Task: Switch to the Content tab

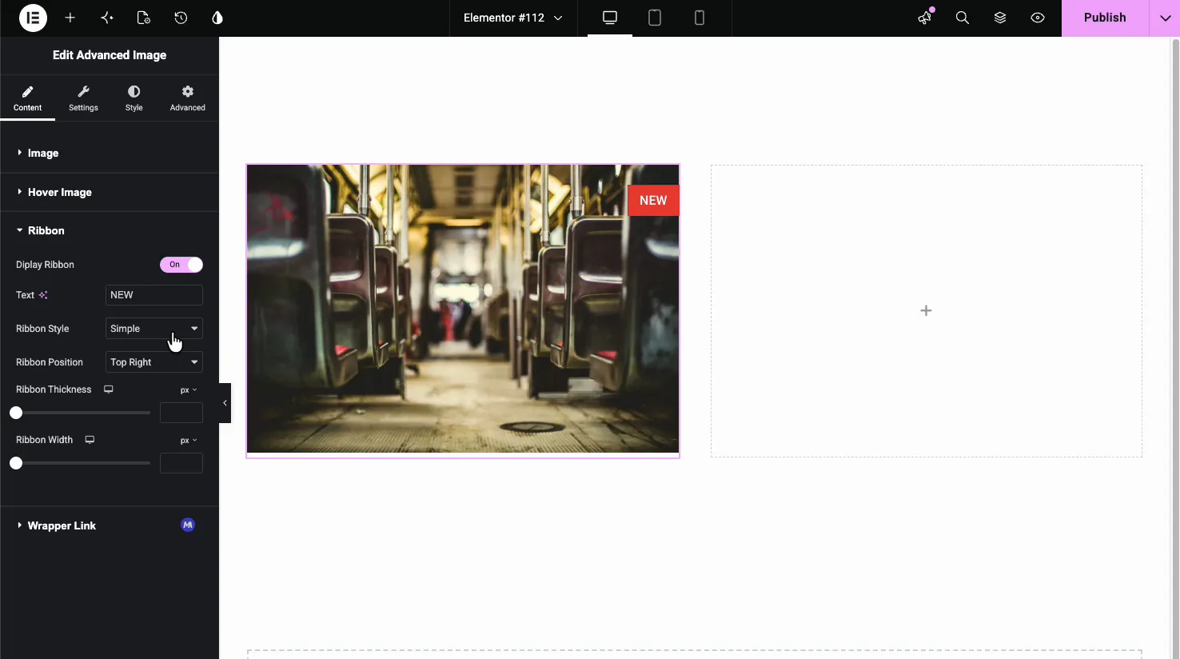Action: tap(27, 98)
